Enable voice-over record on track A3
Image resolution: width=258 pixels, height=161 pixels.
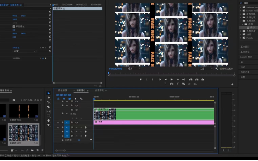click(86, 136)
